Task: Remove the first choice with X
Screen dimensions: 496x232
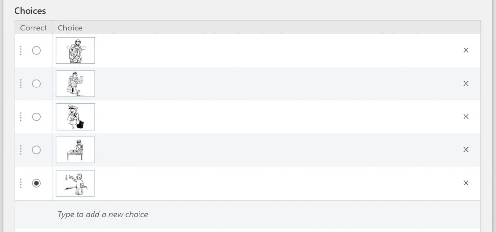Action: click(466, 50)
